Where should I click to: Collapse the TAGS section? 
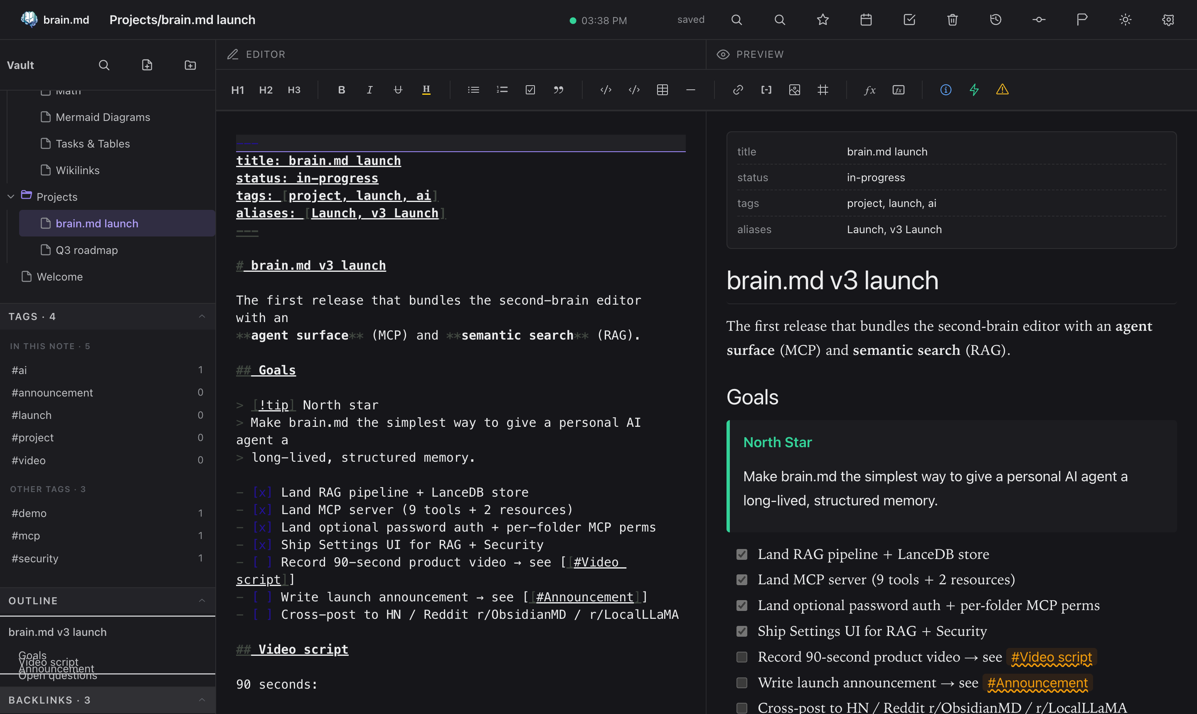click(x=202, y=316)
